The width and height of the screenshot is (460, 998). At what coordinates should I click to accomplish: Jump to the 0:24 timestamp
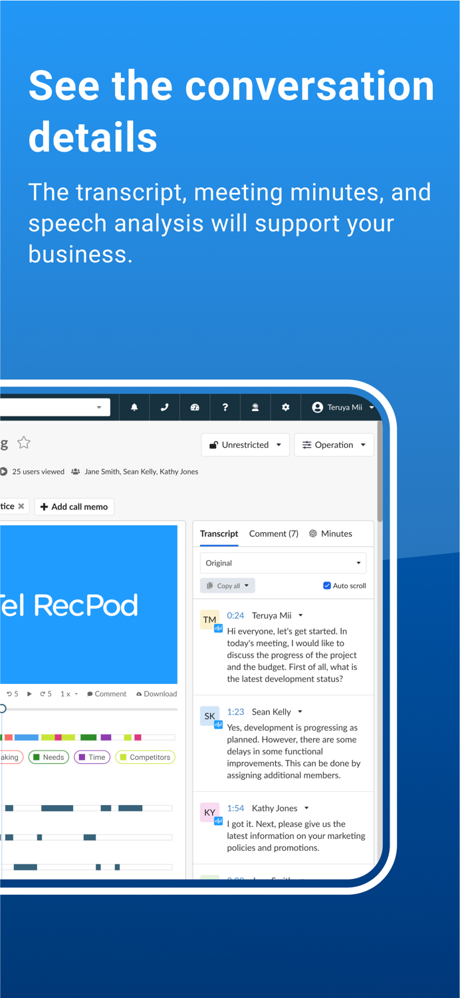(x=235, y=615)
